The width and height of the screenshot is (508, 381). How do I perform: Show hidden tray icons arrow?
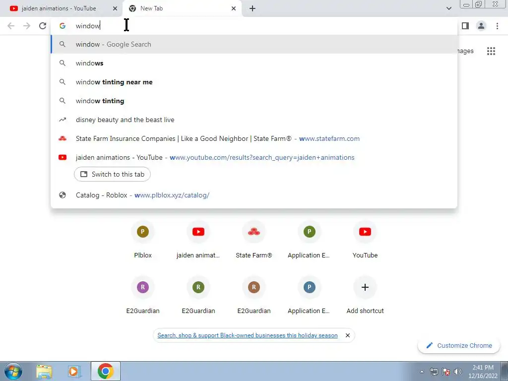[422, 372]
